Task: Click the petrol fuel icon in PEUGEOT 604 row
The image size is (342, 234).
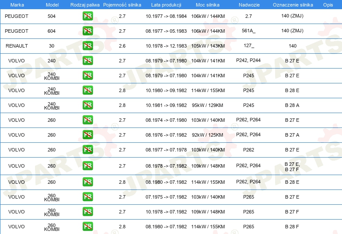Action: pos(87,31)
